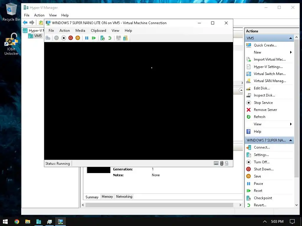Image resolution: width=302 pixels, height=226 pixels.
Task: Revert VM using green toolbar arrow
Action: point(110,38)
